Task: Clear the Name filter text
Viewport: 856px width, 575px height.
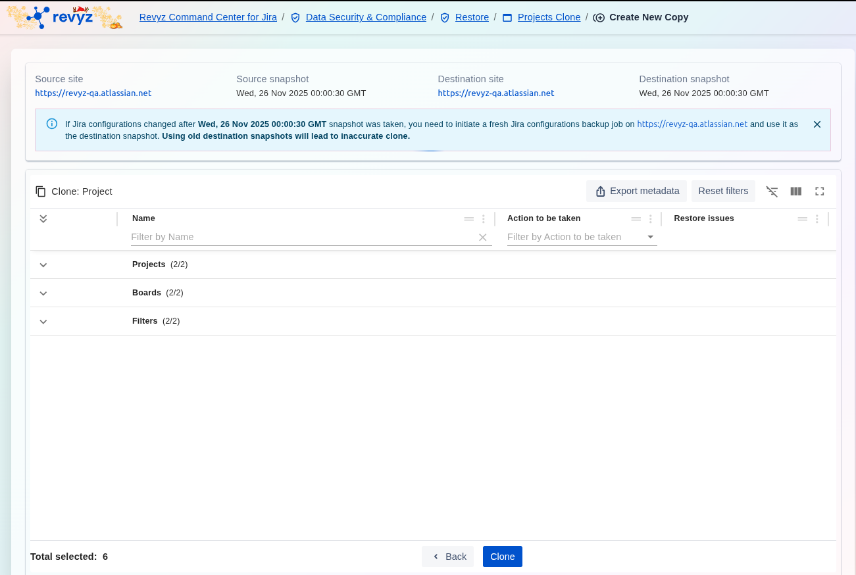Action: coord(482,238)
